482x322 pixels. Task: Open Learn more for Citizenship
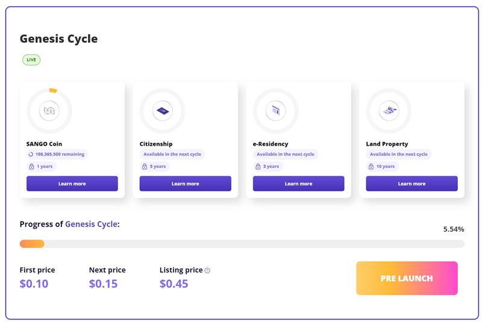pyautogui.click(x=185, y=184)
